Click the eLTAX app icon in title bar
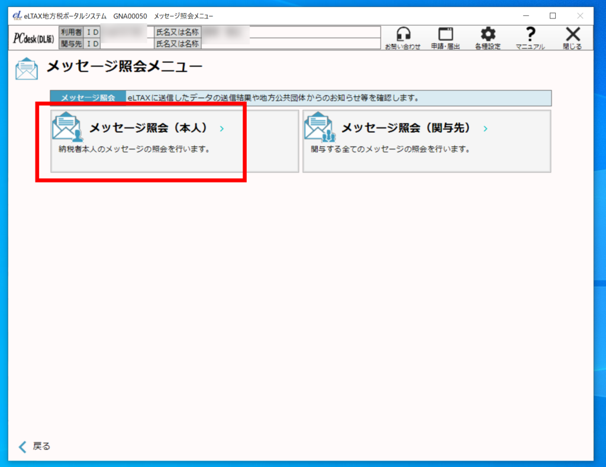The image size is (606, 467). point(17,16)
